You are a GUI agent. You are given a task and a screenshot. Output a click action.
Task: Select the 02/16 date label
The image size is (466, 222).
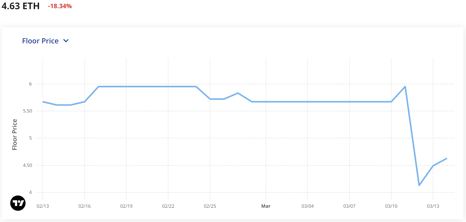(84, 206)
